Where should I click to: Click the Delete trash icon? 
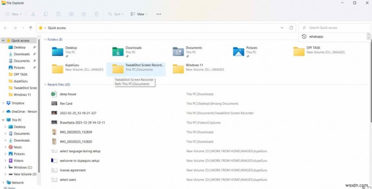[97, 14]
